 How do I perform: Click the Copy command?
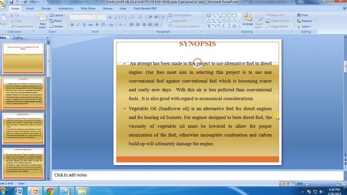click(x=16, y=21)
